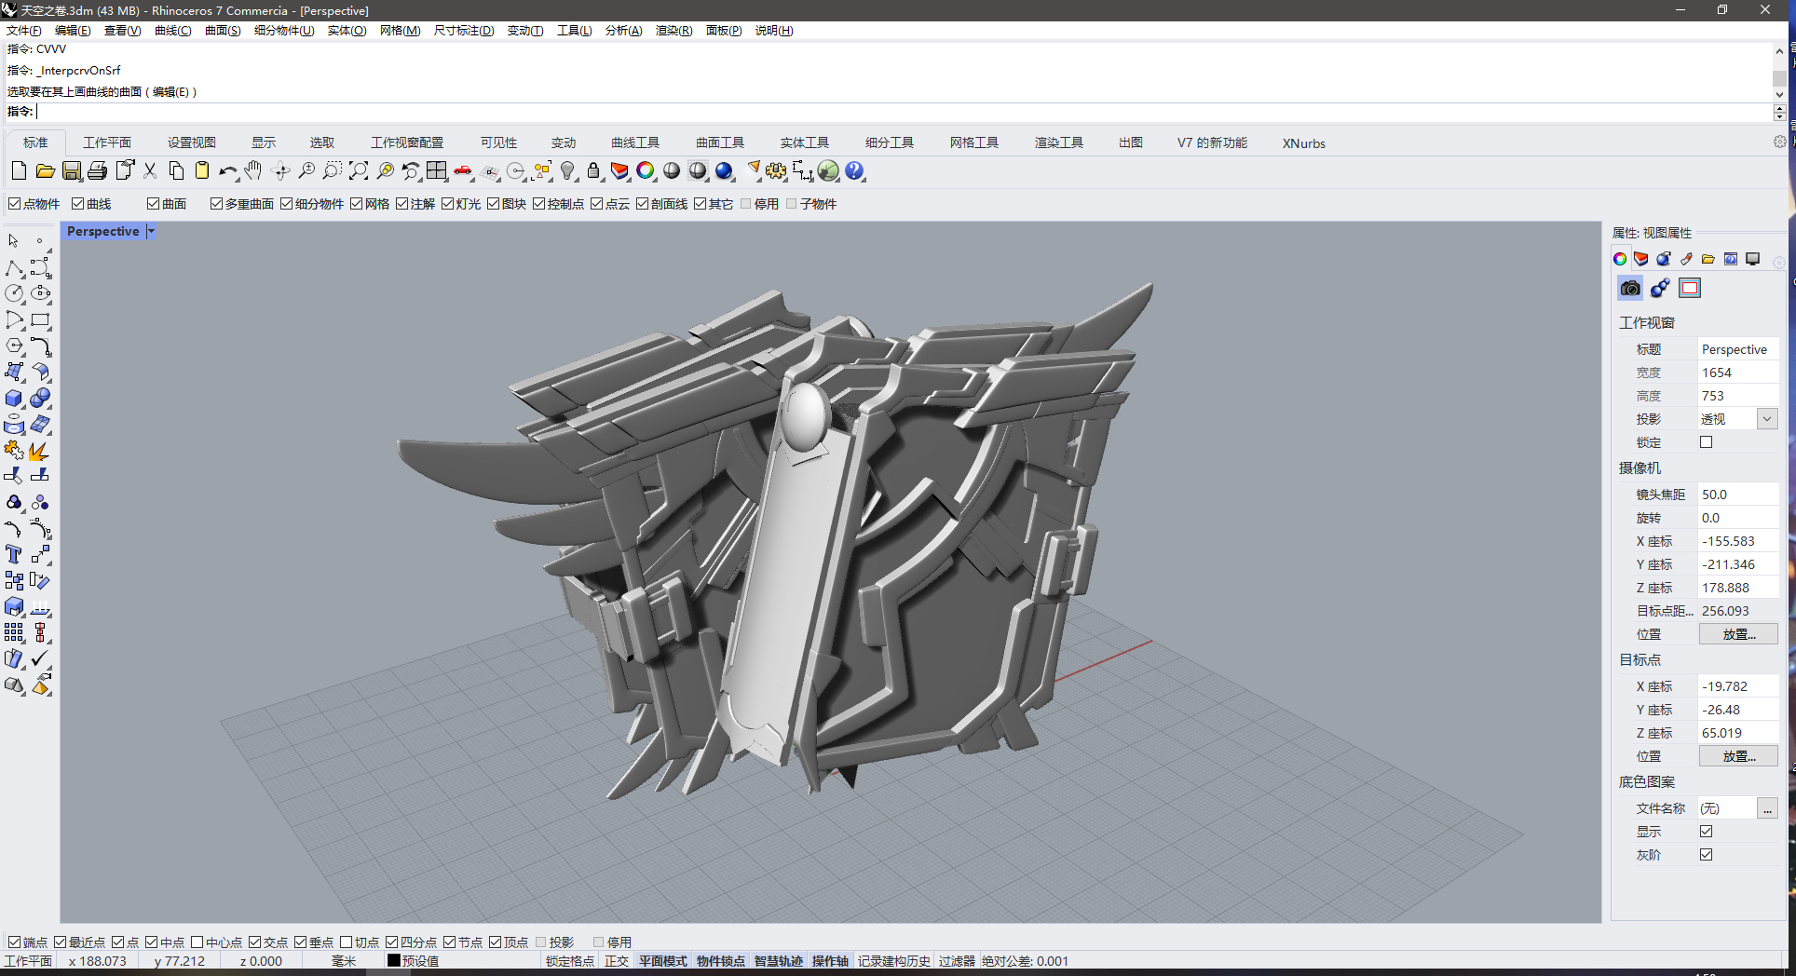The width and height of the screenshot is (1796, 976).
Task: Open the 渲染(R) menu
Action: 675,30
